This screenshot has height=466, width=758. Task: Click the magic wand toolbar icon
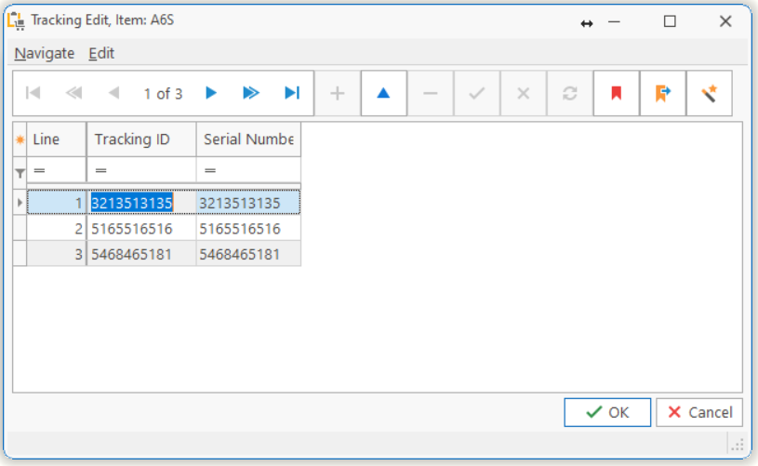[709, 94]
